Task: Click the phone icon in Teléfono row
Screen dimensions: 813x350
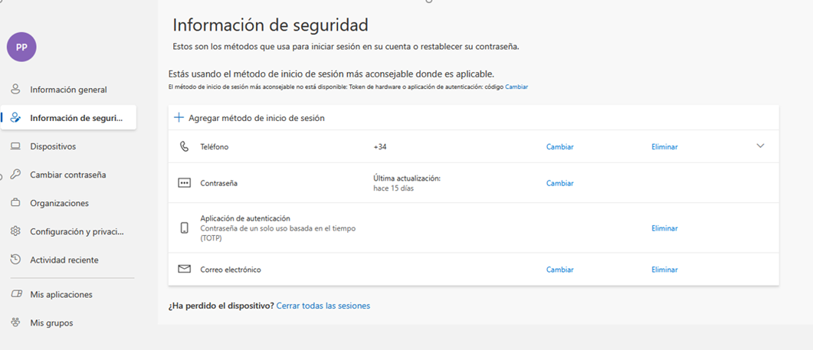Action: (x=184, y=146)
